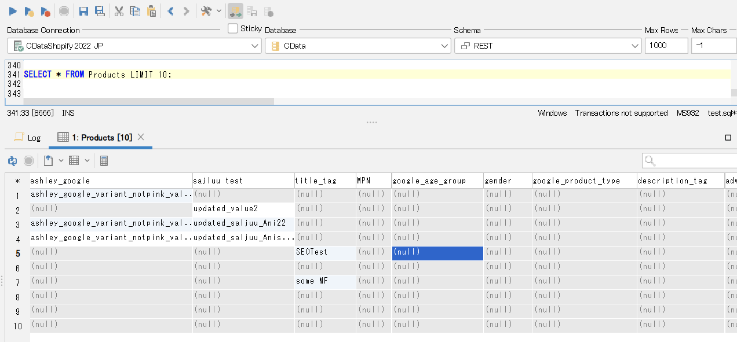Cut selected text with the scissors icon
This screenshot has width=737, height=342.
click(119, 11)
